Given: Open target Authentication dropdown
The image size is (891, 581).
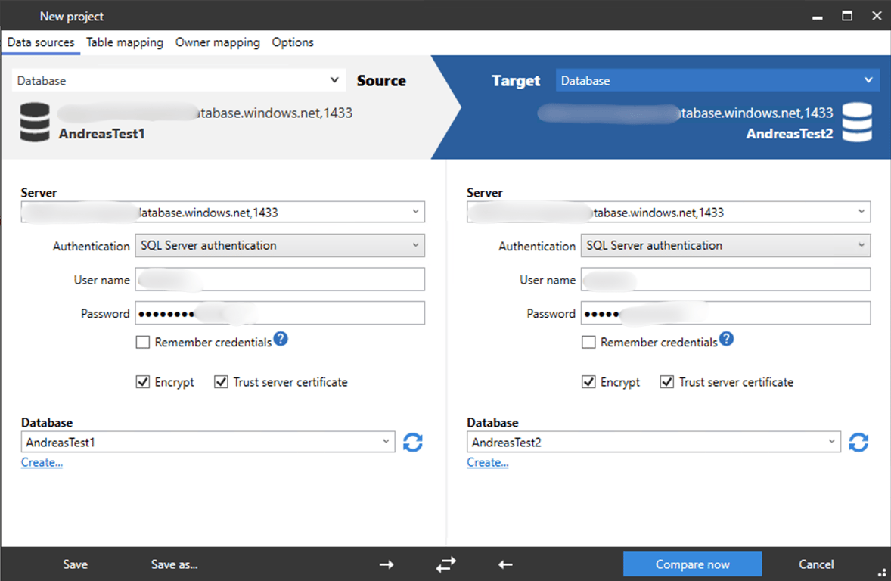Looking at the screenshot, I should tap(725, 246).
